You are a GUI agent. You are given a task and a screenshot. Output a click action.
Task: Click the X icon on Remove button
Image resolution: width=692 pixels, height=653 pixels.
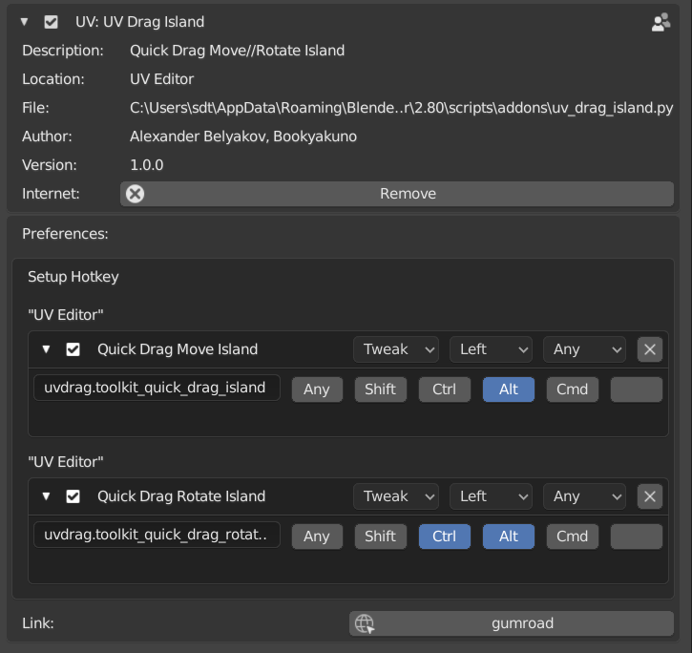tap(136, 194)
